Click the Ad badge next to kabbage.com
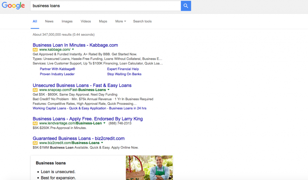This screenshot has width=308, height=180. click(35, 49)
